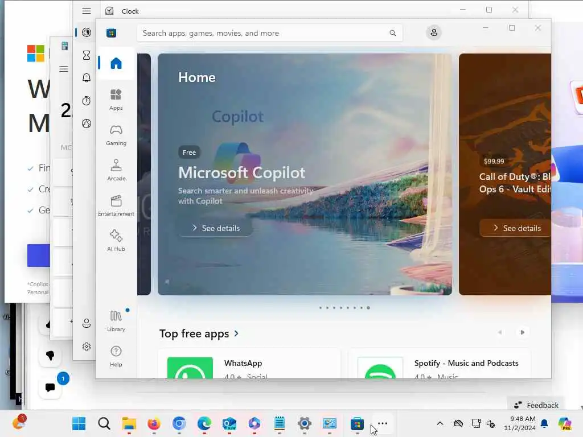Show next Top free apps with right arrow
Screen dimensions: 583x437
coord(523,332)
